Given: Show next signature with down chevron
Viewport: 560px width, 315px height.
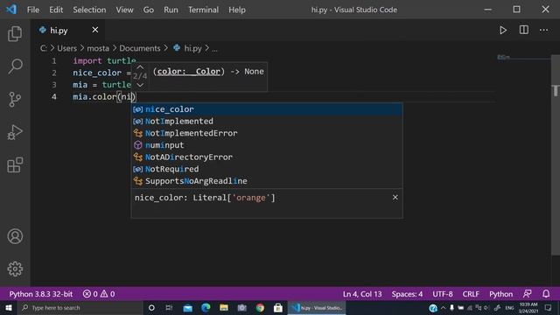Looking at the screenshot, I should 140,85.
